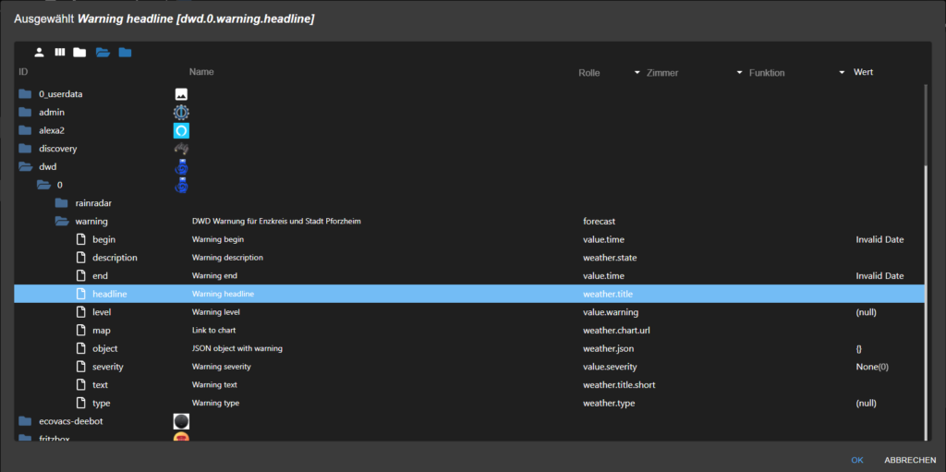
Task: Confirm selection with OK button
Action: 857,459
